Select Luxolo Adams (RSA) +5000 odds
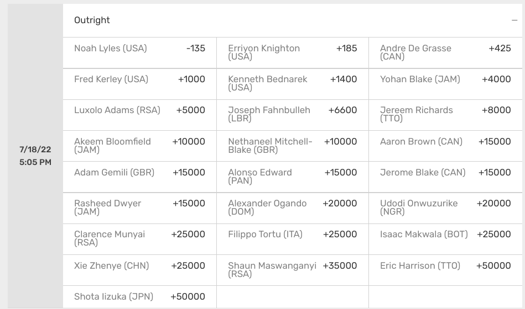The height and width of the screenshot is (309, 525). 139,115
